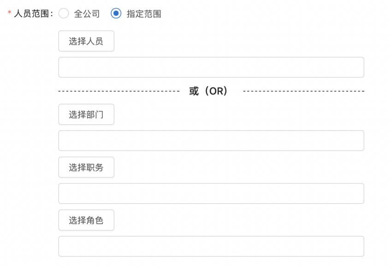Click the 选择职务 button
391x267 pixels.
click(x=86, y=167)
